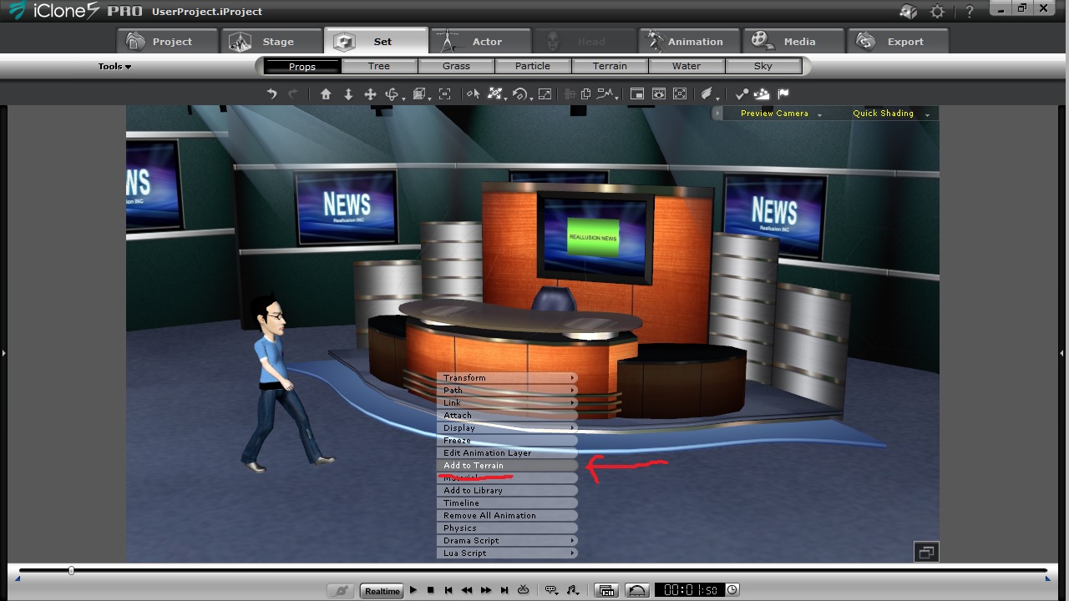This screenshot has height=601, width=1069.
Task: Expand the left side panel arrow
Action: tap(3, 353)
